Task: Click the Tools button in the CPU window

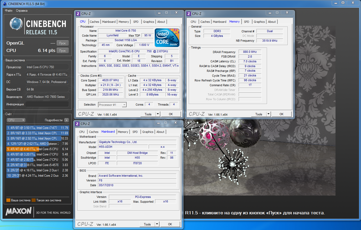Action: pos(148,114)
